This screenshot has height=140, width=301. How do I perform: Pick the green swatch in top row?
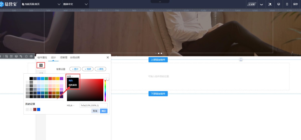click(x=46, y=79)
